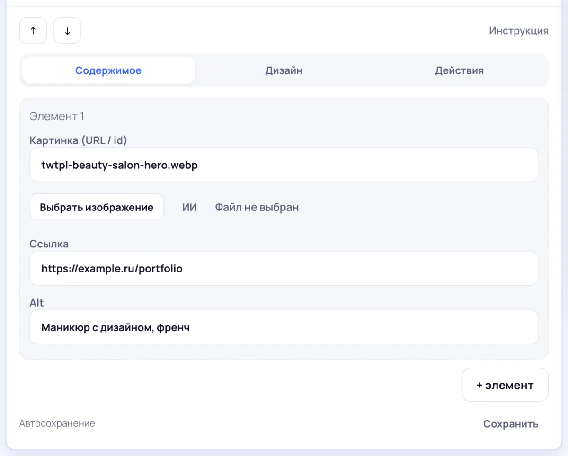
Task: Focus the Alt text input field
Action: pyautogui.click(x=284, y=327)
